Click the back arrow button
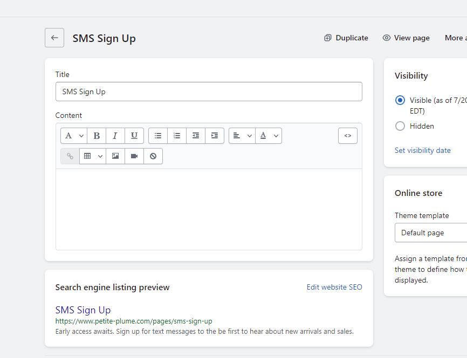 [x=54, y=38]
